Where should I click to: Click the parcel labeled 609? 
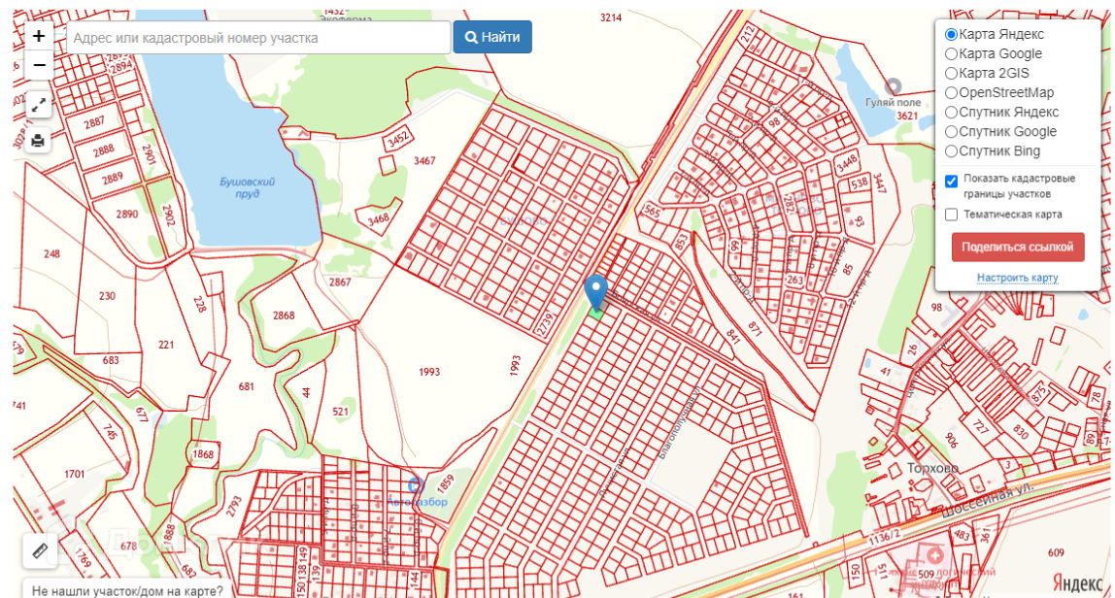(1056, 552)
